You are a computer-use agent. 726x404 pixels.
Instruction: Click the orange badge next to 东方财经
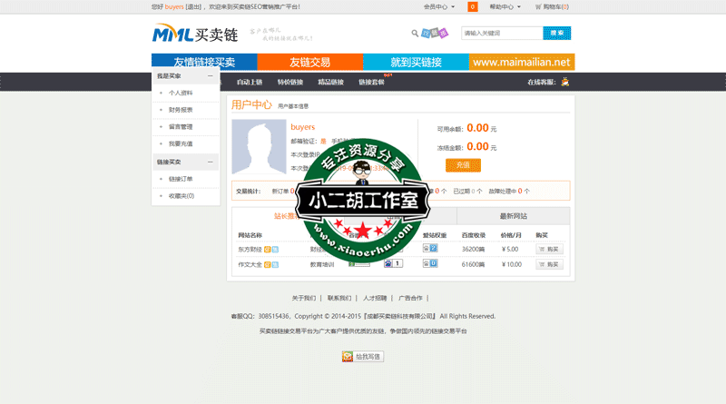pyautogui.click(x=268, y=249)
